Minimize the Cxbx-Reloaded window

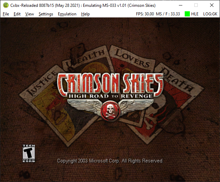tap(181, 5)
